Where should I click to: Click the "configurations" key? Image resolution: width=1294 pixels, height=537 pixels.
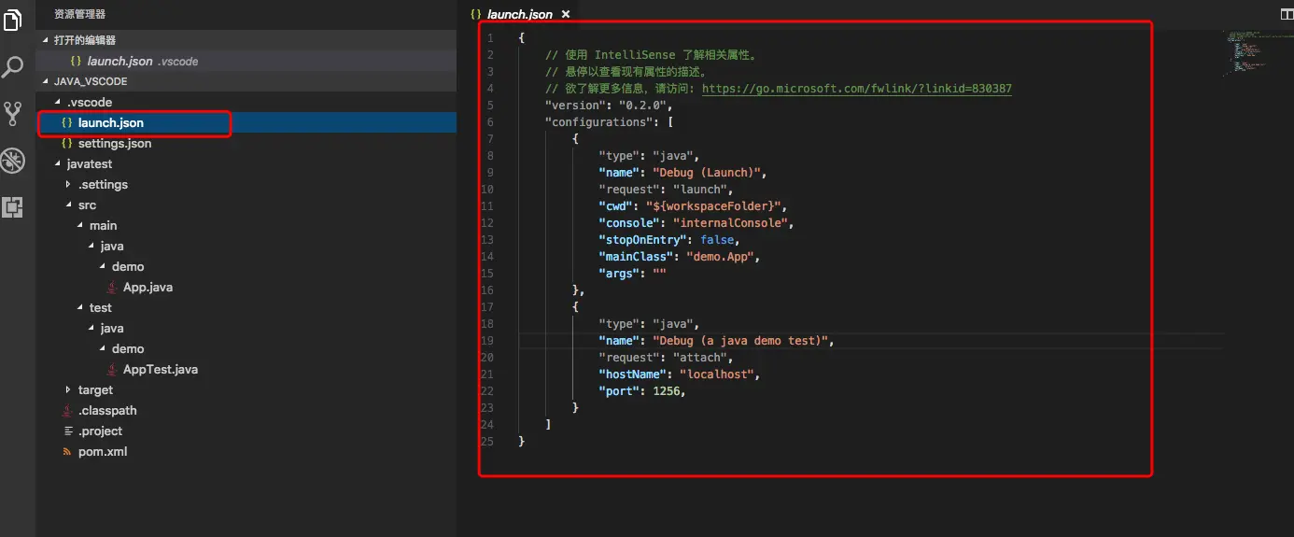(598, 122)
